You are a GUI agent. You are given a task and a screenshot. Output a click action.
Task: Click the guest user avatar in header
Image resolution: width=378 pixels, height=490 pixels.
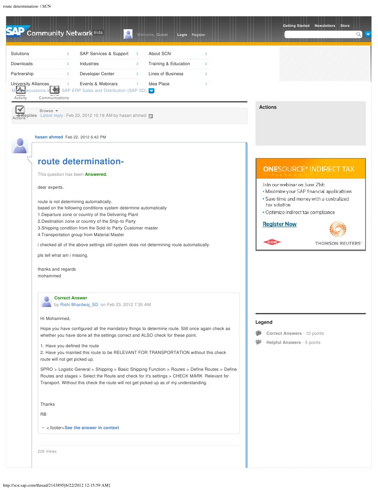coord(128,34)
